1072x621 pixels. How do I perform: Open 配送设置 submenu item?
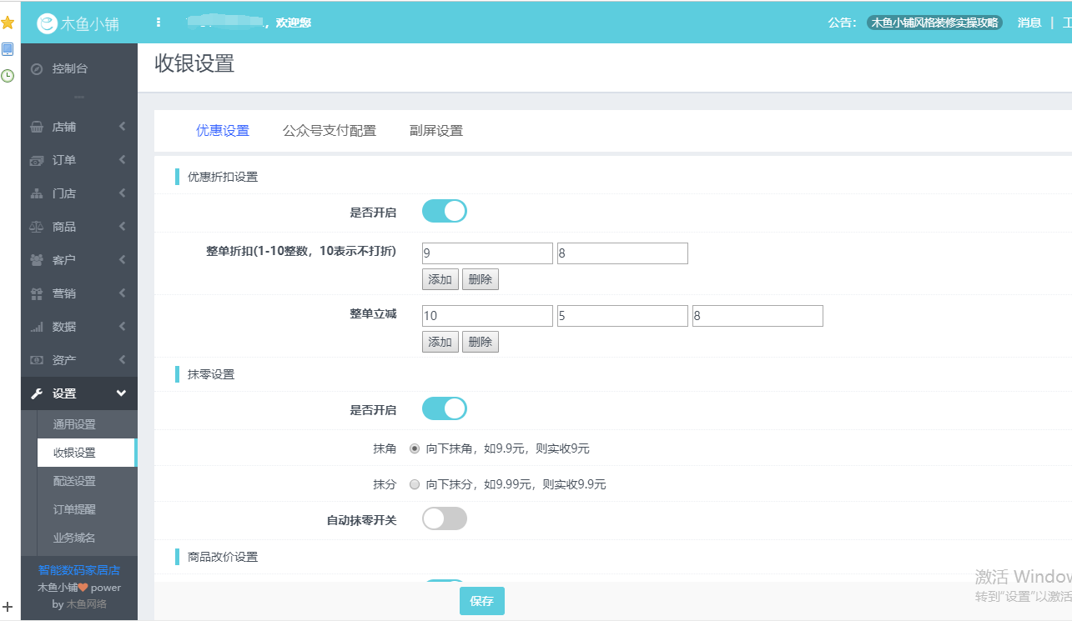pyautogui.click(x=87, y=481)
